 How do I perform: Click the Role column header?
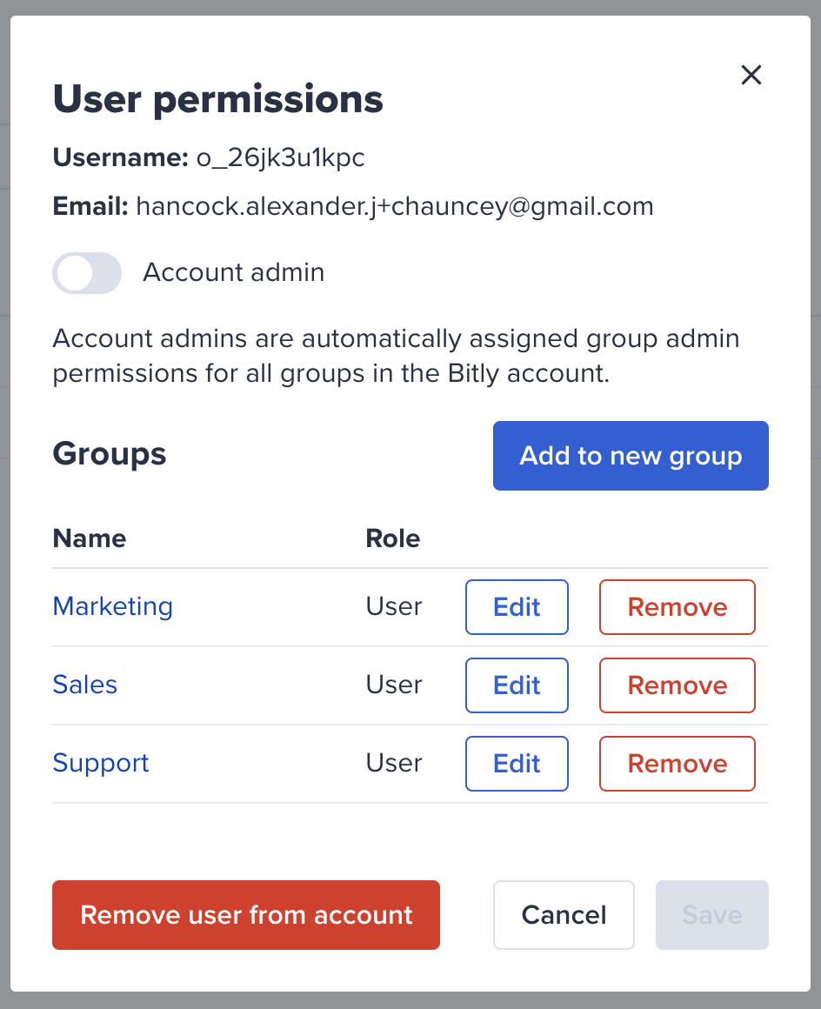click(x=392, y=538)
